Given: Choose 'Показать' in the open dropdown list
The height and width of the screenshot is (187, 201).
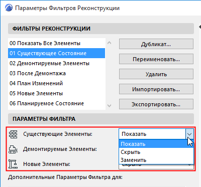Looking at the screenshot, I should point(156,144).
